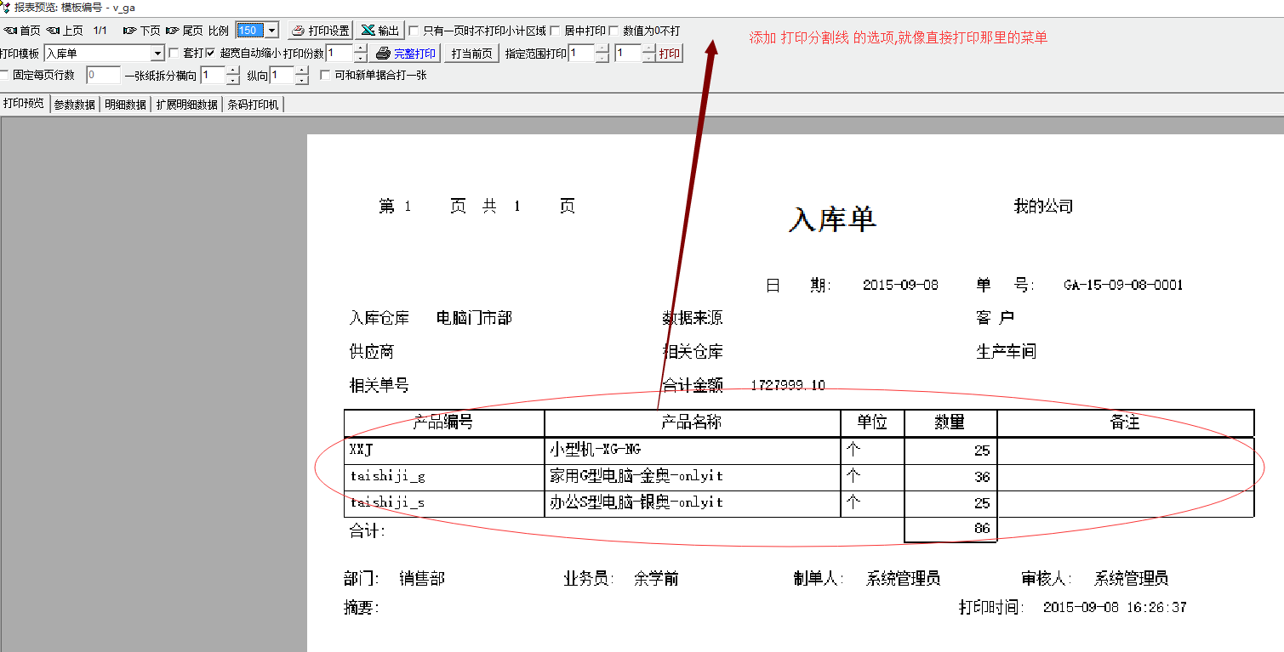Image resolution: width=1284 pixels, height=652 pixels.
Task: Print current page with 打当前页
Action: [x=471, y=54]
